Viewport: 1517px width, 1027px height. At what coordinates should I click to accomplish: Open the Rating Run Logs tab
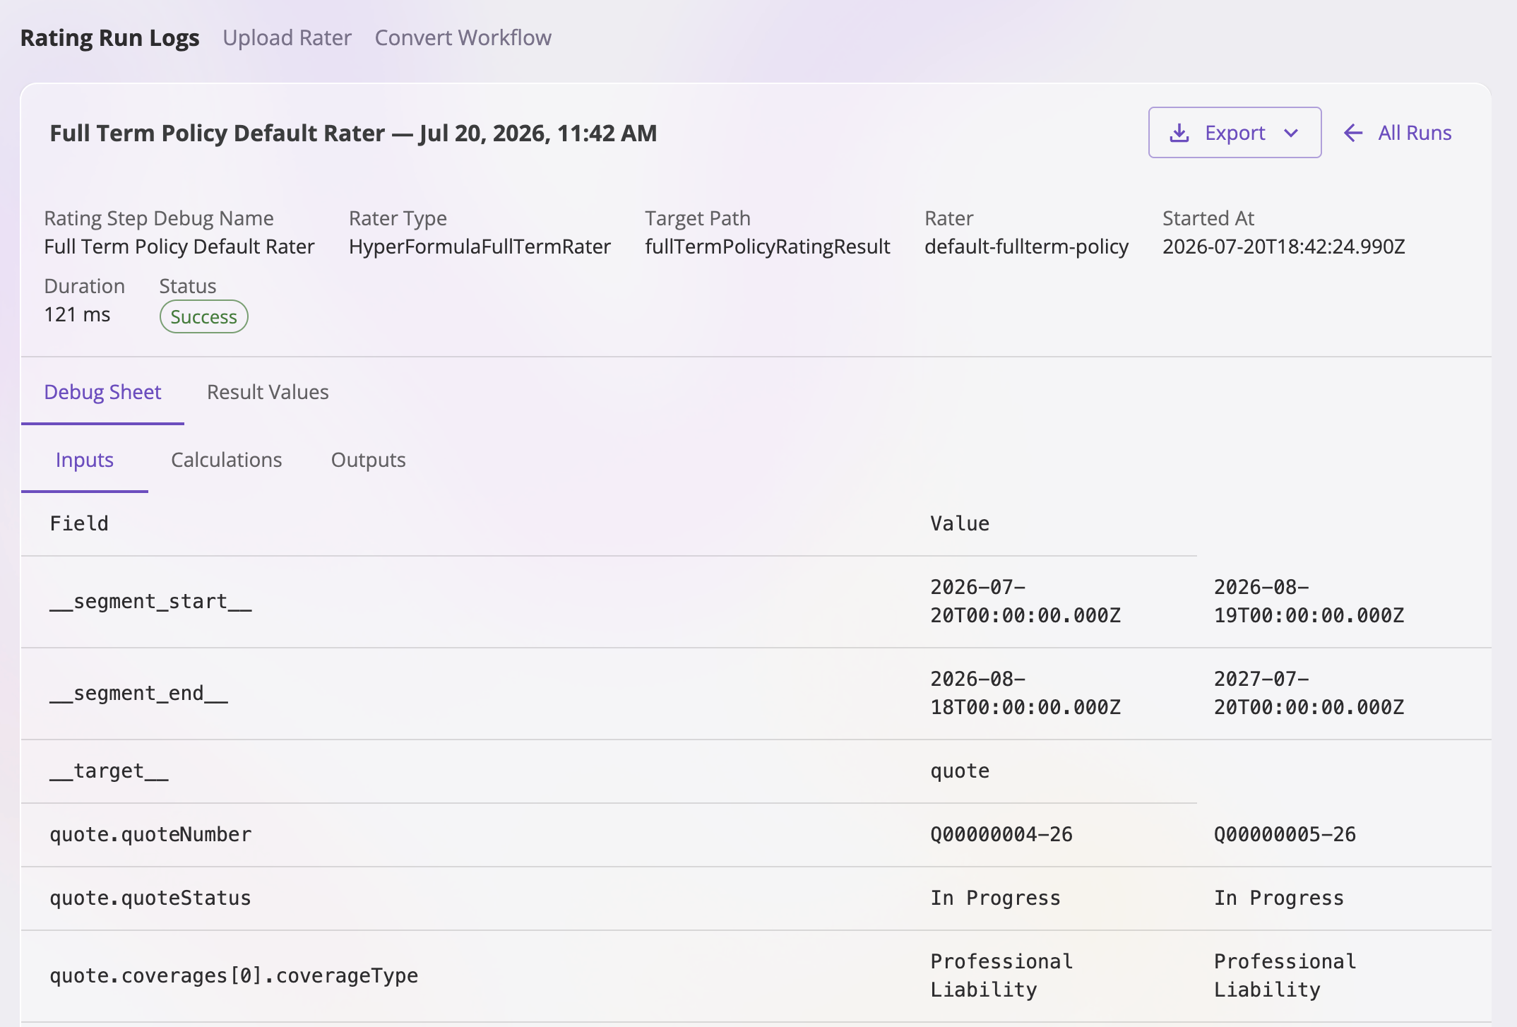[110, 37]
